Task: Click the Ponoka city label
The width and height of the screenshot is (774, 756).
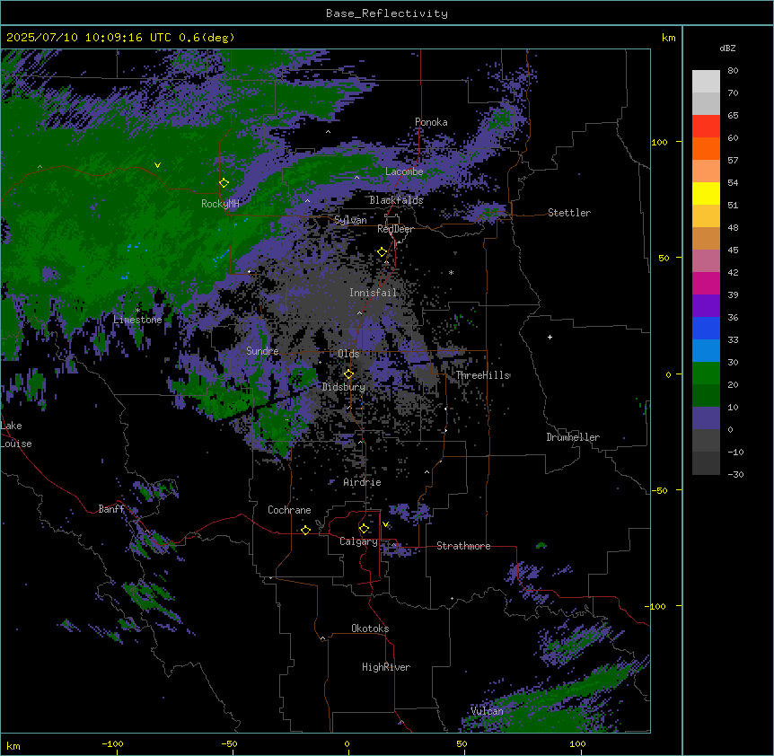Action: [431, 122]
